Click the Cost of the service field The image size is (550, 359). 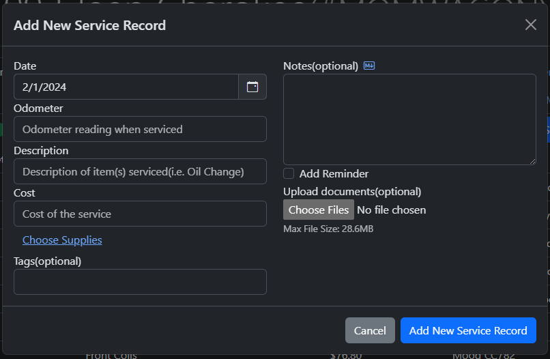click(140, 214)
